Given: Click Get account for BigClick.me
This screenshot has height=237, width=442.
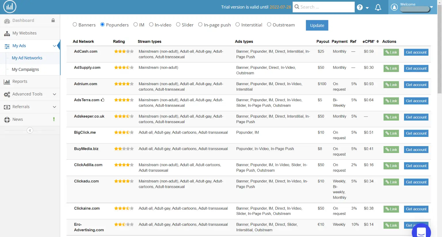Looking at the screenshot, I should click(416, 133).
